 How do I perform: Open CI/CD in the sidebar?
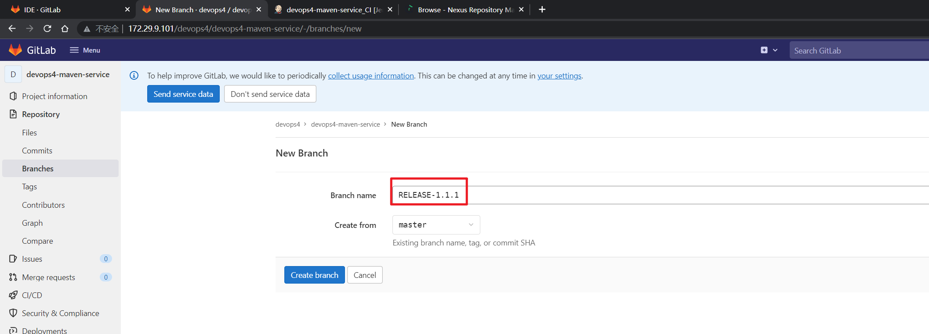point(32,295)
